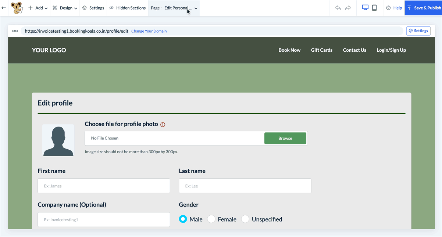This screenshot has width=442, height=237.
Task: Switch to mobile preview icon
Action: [x=374, y=8]
